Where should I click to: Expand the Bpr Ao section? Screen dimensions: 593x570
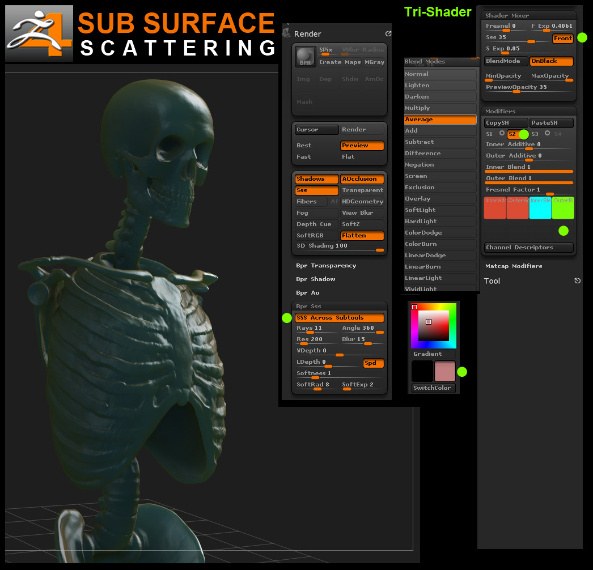point(307,293)
